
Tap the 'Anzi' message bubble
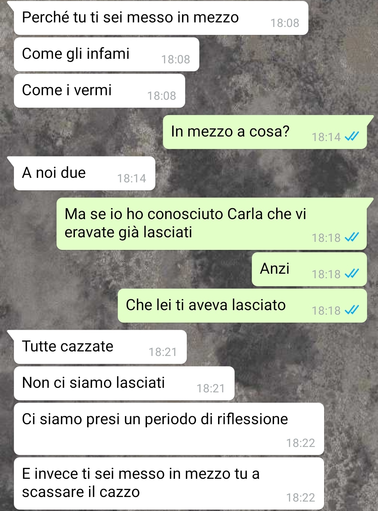pos(309,269)
